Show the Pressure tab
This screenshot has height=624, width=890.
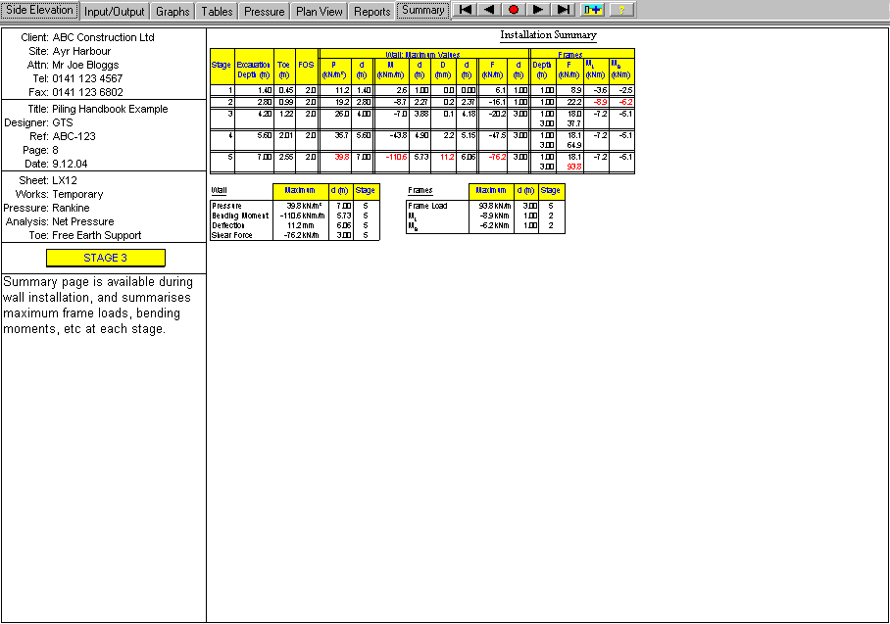(265, 11)
